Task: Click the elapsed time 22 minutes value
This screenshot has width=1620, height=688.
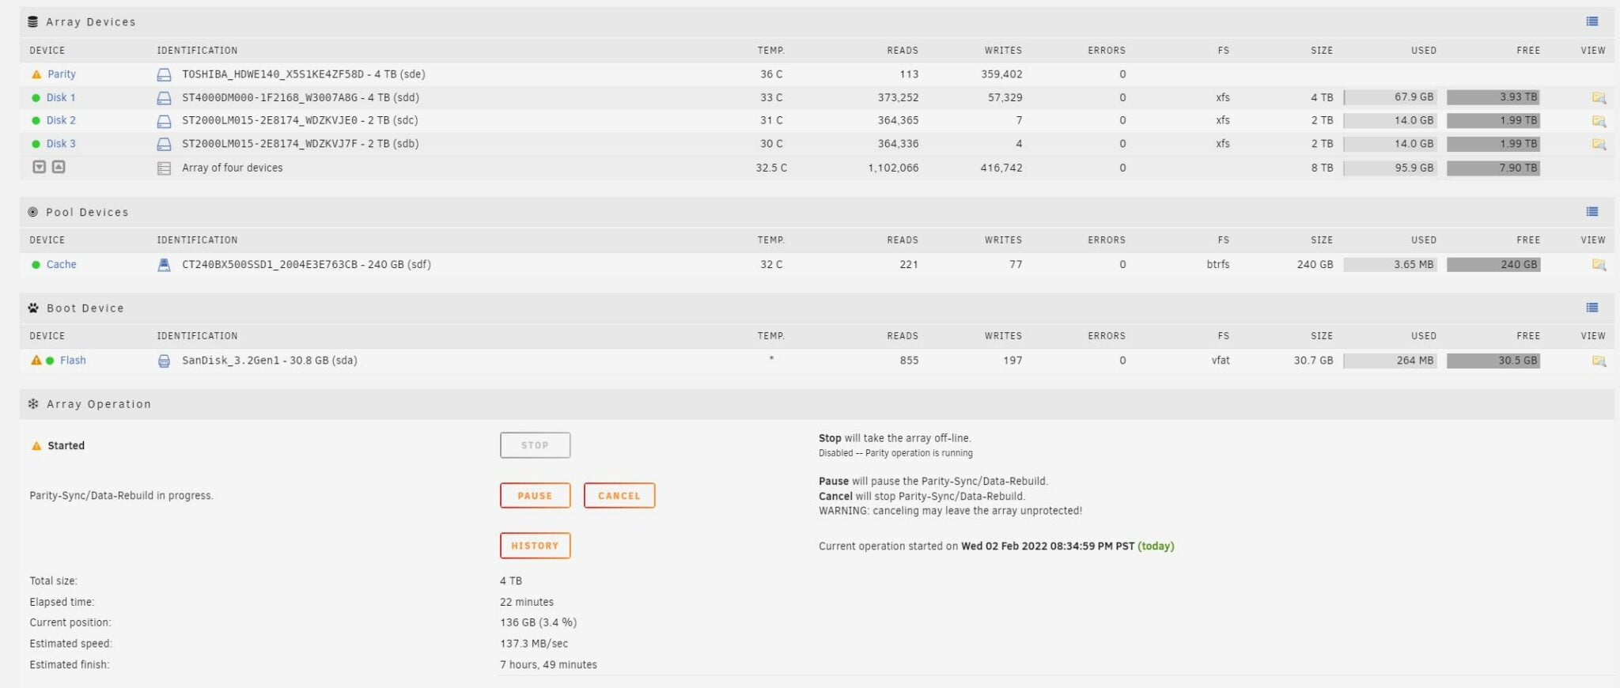Action: (x=527, y=603)
